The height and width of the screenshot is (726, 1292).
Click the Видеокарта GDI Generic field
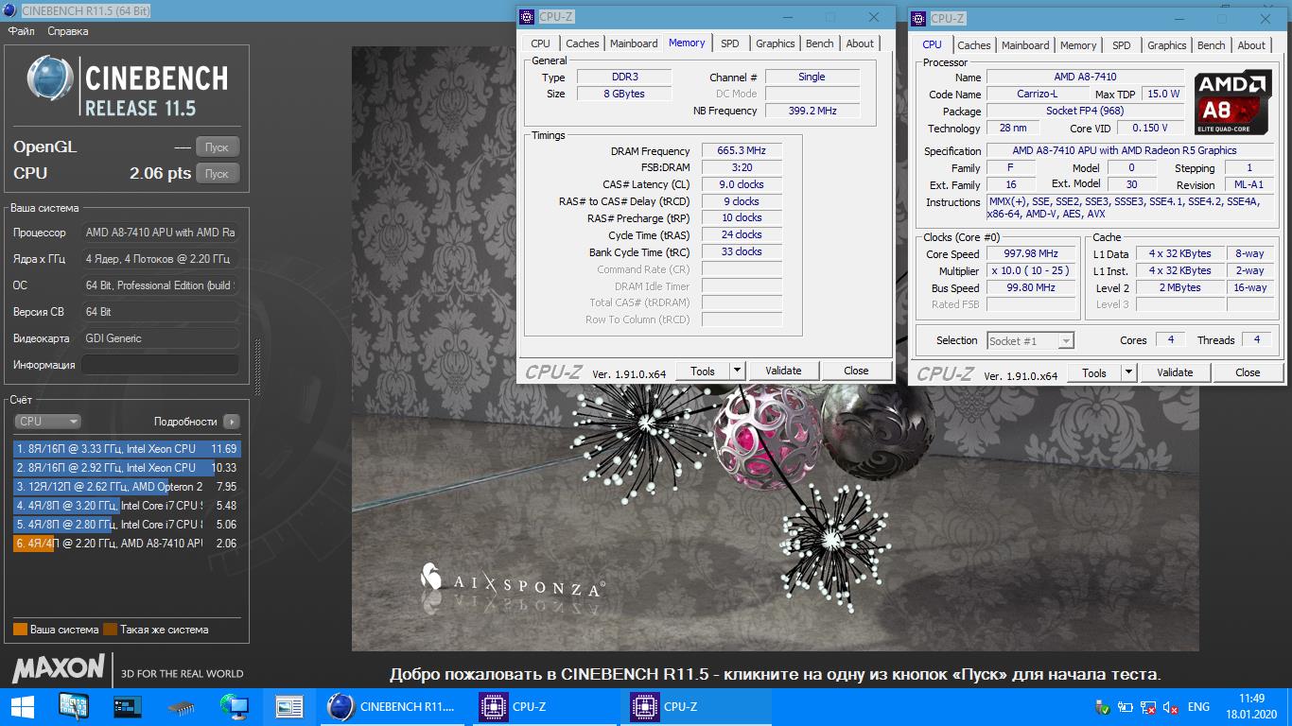(160, 338)
